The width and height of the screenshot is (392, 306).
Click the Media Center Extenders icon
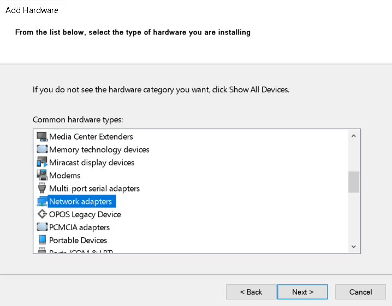pyautogui.click(x=42, y=136)
